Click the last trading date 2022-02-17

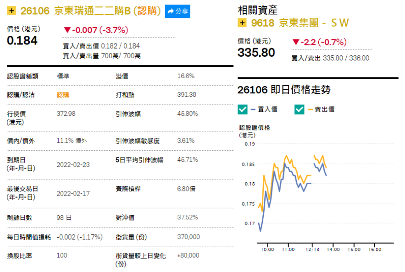(x=73, y=194)
